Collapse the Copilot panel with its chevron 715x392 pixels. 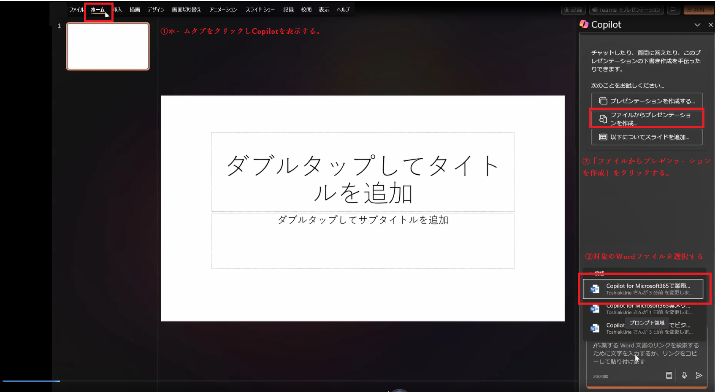click(x=697, y=24)
